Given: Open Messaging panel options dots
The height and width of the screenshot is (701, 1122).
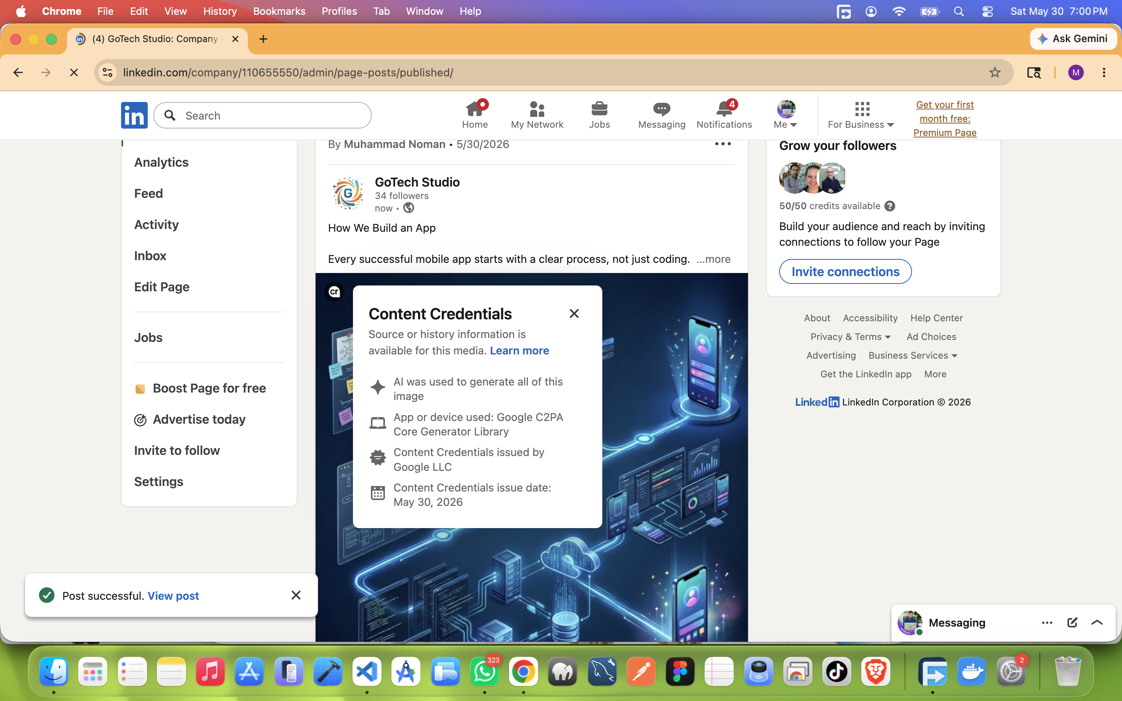Looking at the screenshot, I should (1047, 623).
